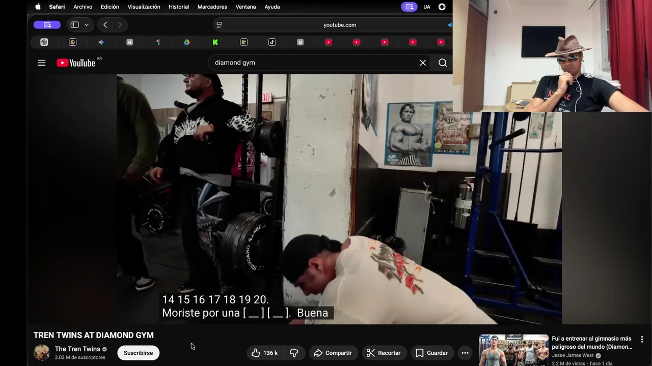Image resolution: width=652 pixels, height=366 pixels.
Task: Open the Safari profile purple button
Action: (x=47, y=24)
